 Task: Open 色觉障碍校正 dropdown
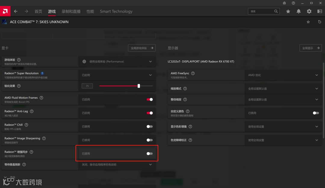point(283,140)
